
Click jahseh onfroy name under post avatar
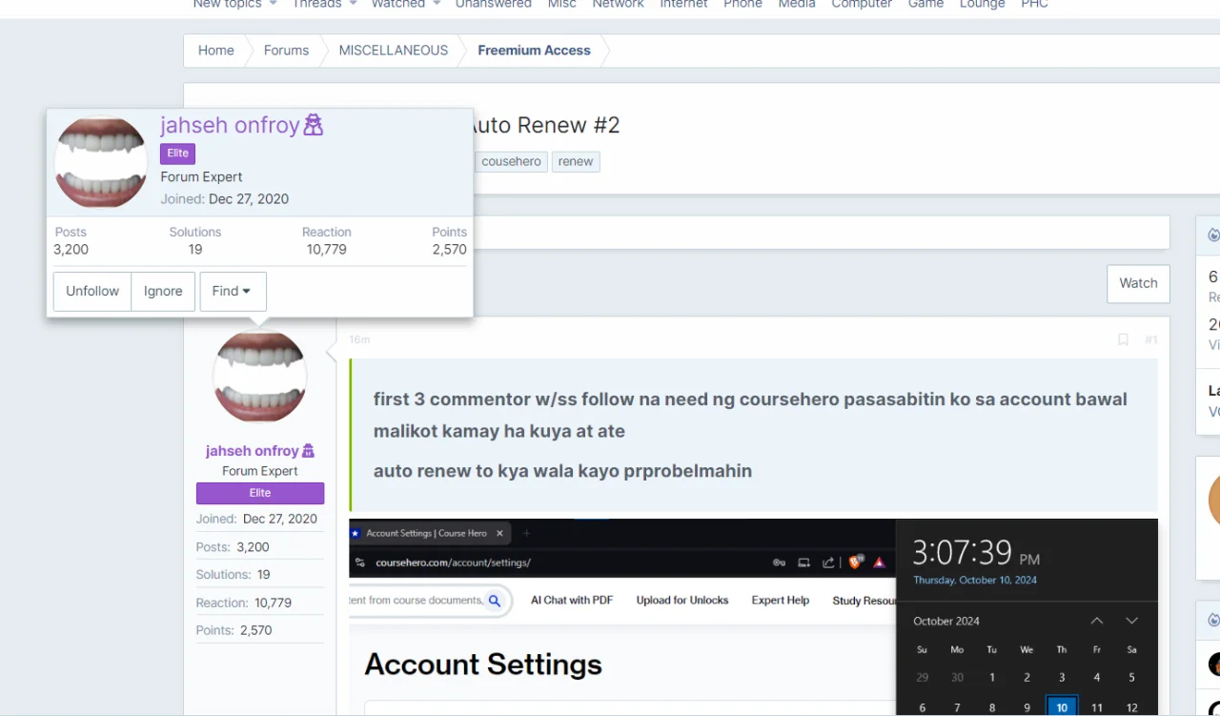[x=252, y=451]
